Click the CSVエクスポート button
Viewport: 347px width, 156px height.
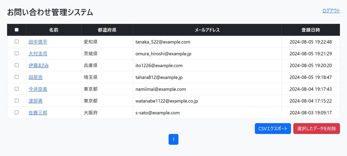pyautogui.click(x=273, y=129)
